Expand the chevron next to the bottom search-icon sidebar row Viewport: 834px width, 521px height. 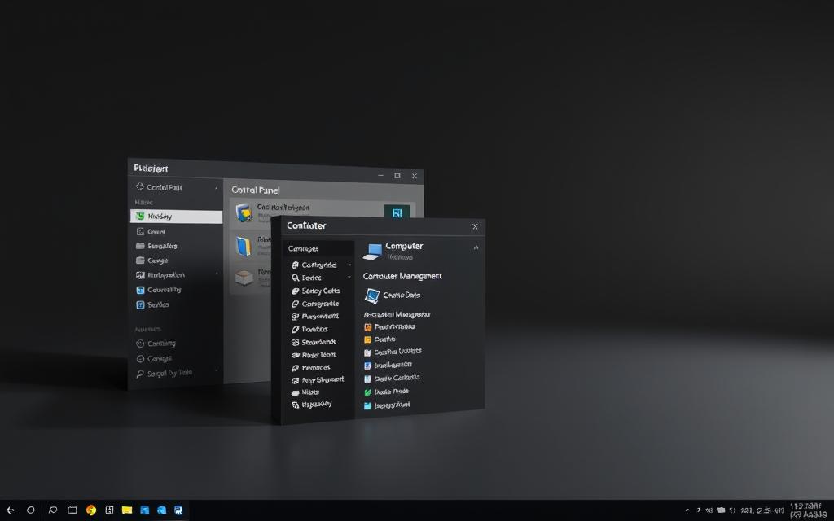[217, 370]
